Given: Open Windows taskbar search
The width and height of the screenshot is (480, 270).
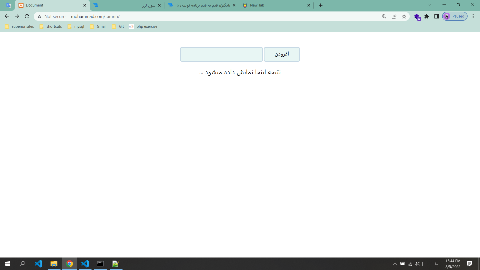Looking at the screenshot, I should point(22,264).
